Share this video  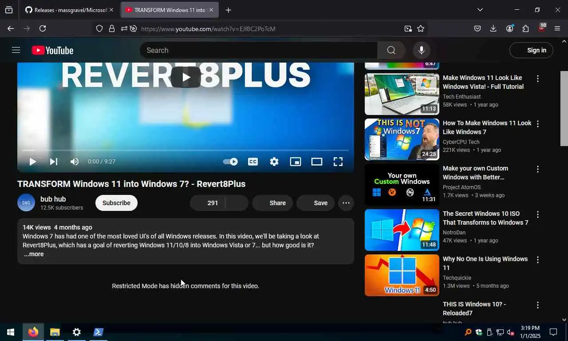pos(272,203)
